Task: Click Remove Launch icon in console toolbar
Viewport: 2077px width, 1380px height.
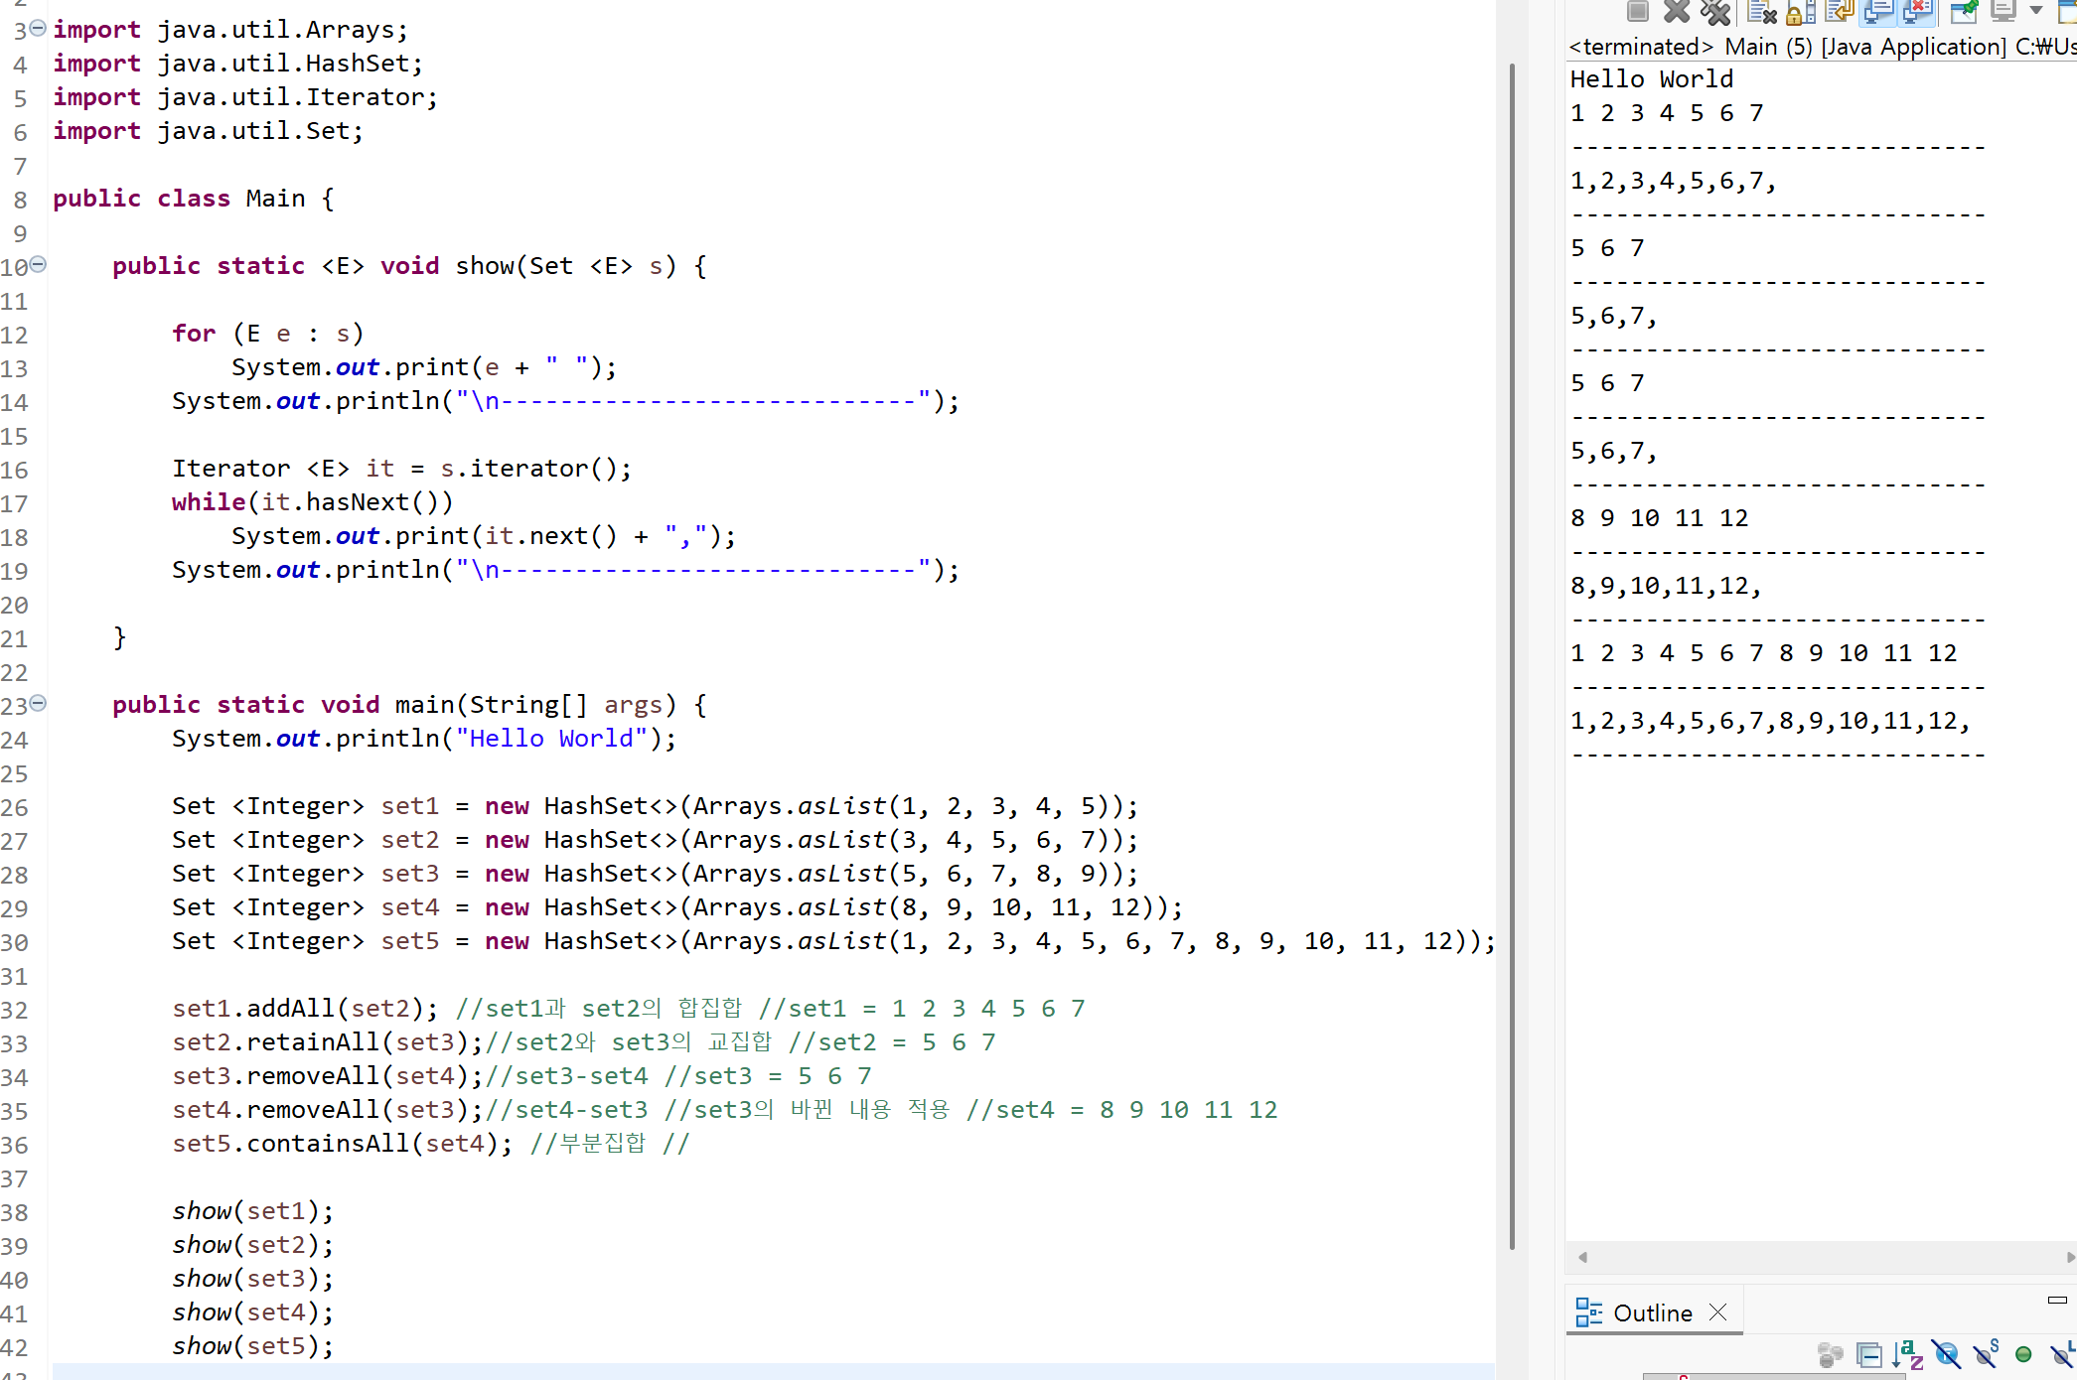Action: 1676,11
